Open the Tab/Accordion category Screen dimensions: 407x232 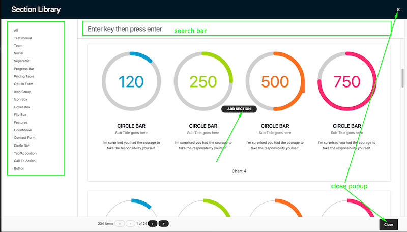pos(25,153)
